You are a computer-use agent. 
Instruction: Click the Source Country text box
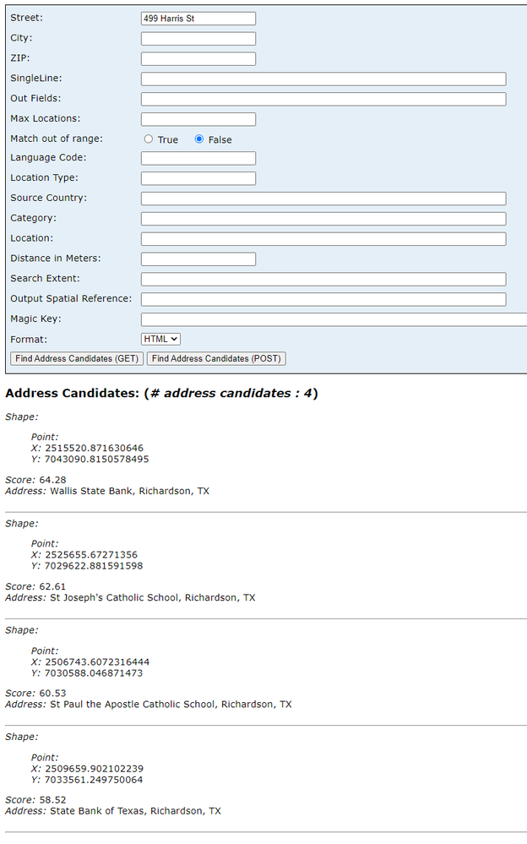point(323,199)
